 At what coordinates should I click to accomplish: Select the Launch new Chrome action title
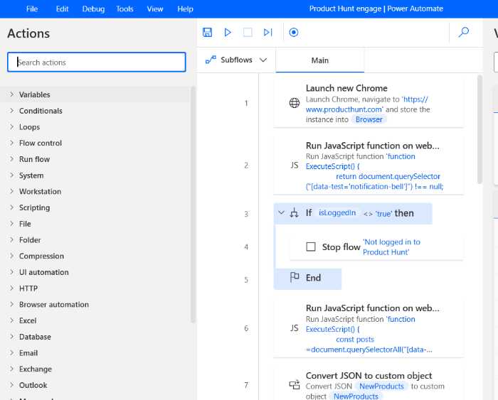[x=346, y=88]
